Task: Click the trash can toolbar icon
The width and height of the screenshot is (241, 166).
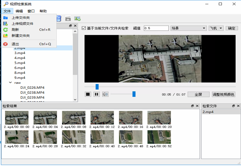Action: [59, 19]
